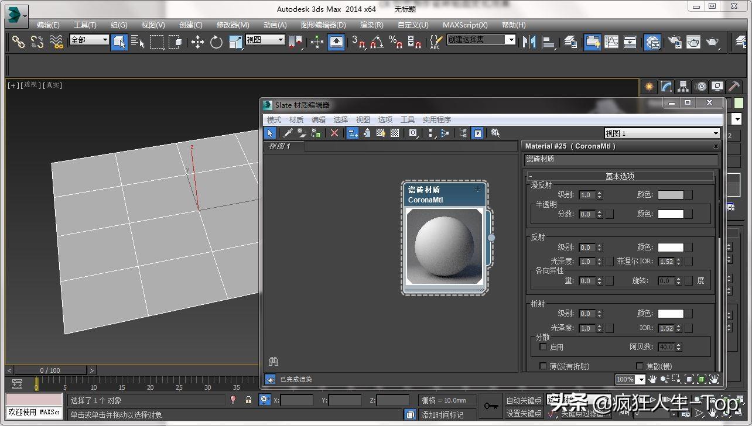The image size is (752, 426).
Task: Open the 半透明 颜色 white color swatch
Action: pos(671,214)
